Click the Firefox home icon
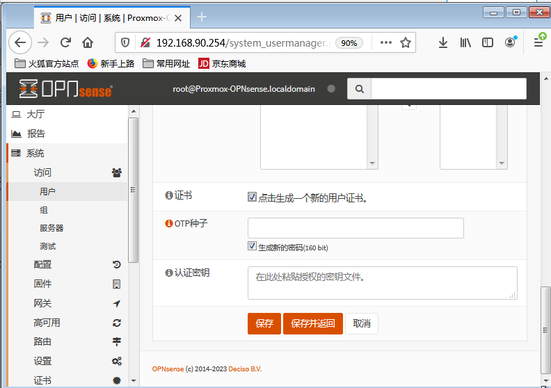 coord(88,42)
